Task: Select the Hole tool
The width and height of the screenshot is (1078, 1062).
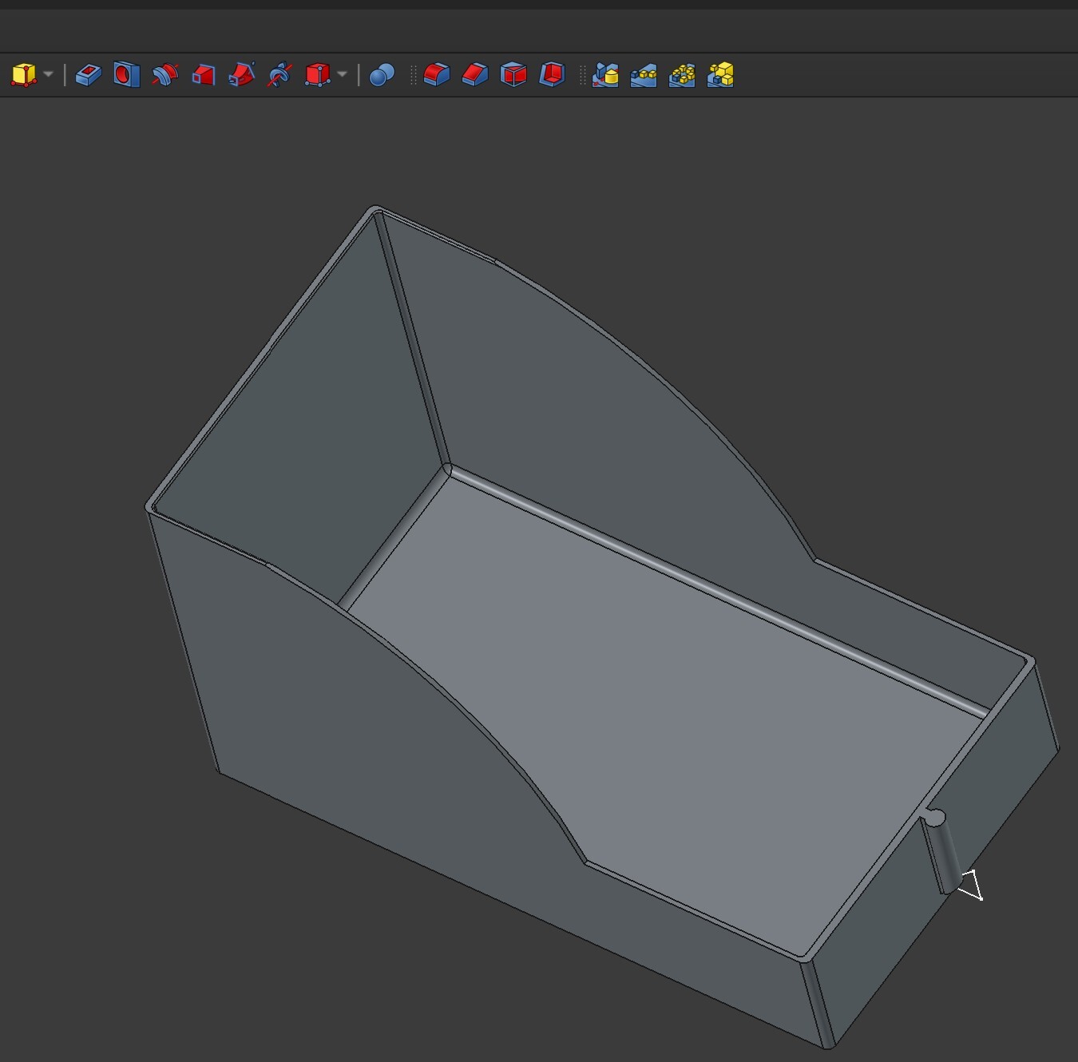Action: click(x=126, y=75)
